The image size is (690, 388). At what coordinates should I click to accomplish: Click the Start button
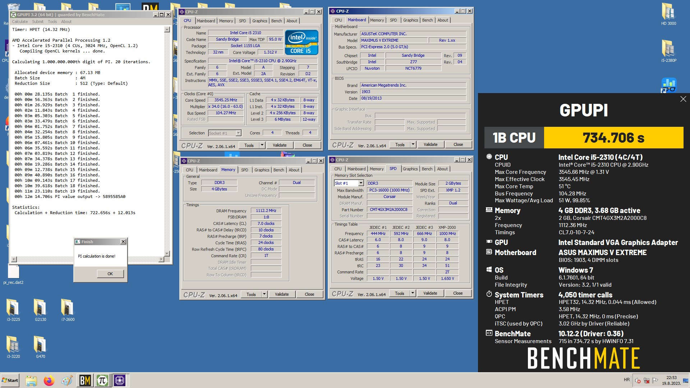(10, 380)
